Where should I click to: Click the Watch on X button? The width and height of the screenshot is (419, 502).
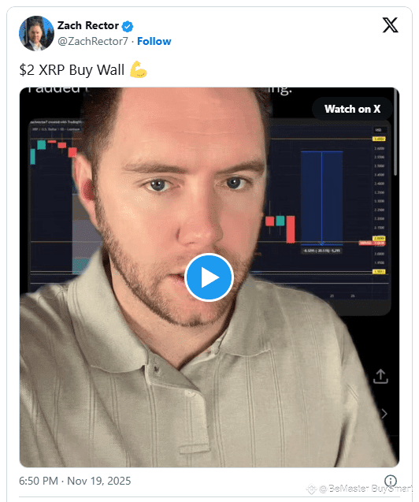[352, 109]
